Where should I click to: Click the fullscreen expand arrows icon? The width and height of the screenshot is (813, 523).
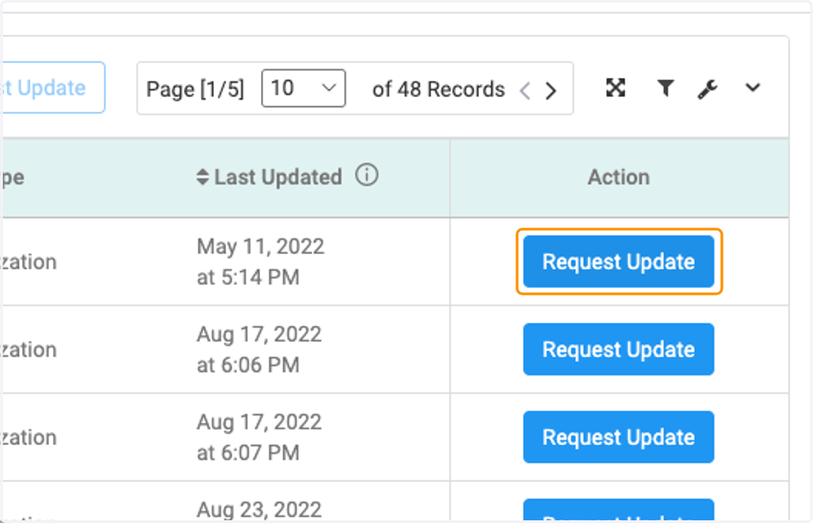[x=615, y=88]
